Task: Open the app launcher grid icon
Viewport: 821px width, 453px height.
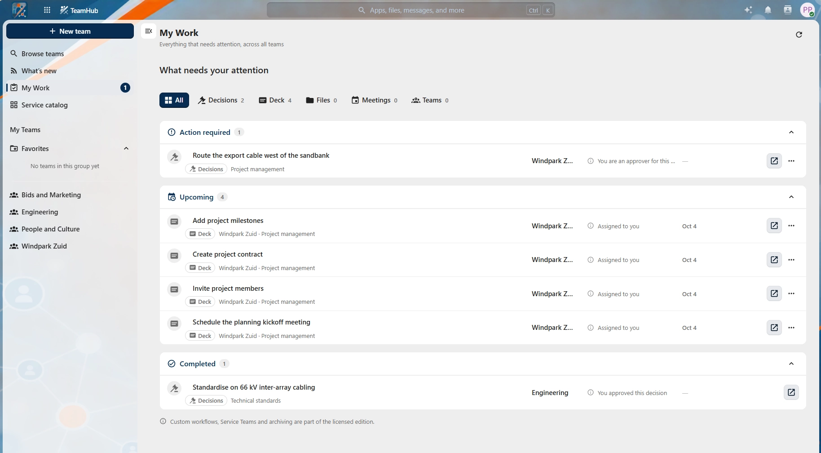Action: (x=47, y=10)
